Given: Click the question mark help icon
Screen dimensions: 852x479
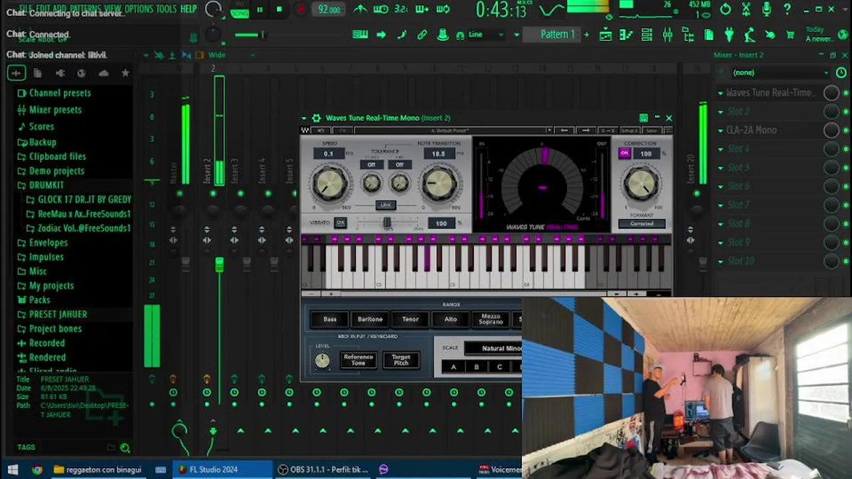Looking at the screenshot, I should click(x=787, y=9).
